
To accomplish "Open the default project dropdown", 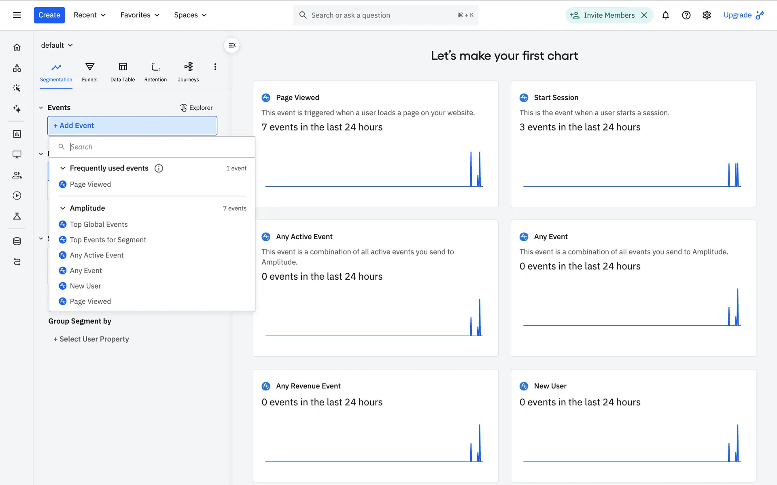I will (57, 45).
